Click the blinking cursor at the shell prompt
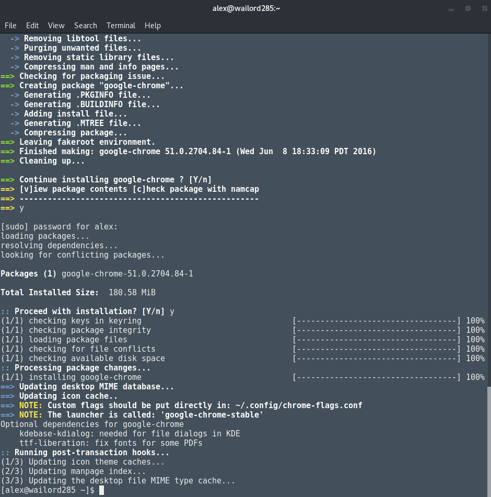Viewport: 491px width, 497px height. [x=101, y=490]
